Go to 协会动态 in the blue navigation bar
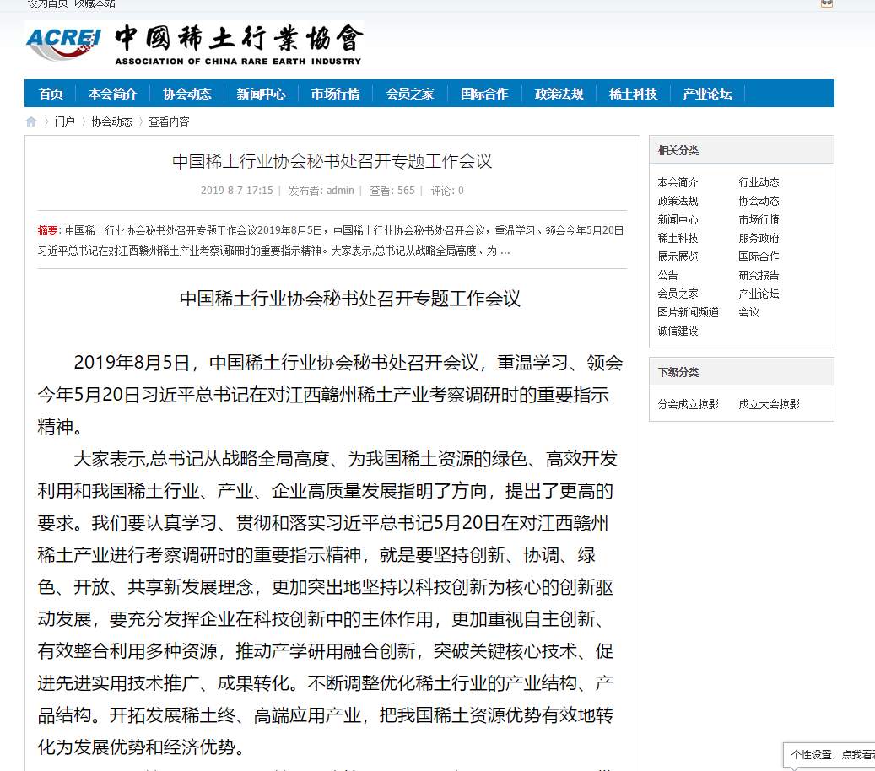This screenshot has width=875, height=771. click(187, 94)
